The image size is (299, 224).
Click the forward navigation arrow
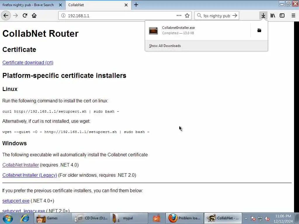pyautogui.click(x=15, y=16)
